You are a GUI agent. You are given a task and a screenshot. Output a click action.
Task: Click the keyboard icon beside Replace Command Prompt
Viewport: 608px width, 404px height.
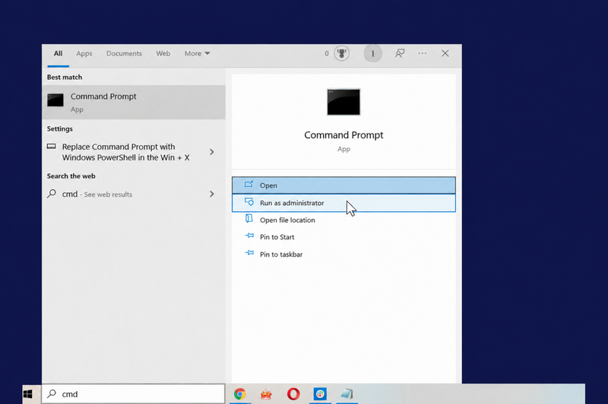[51, 147]
